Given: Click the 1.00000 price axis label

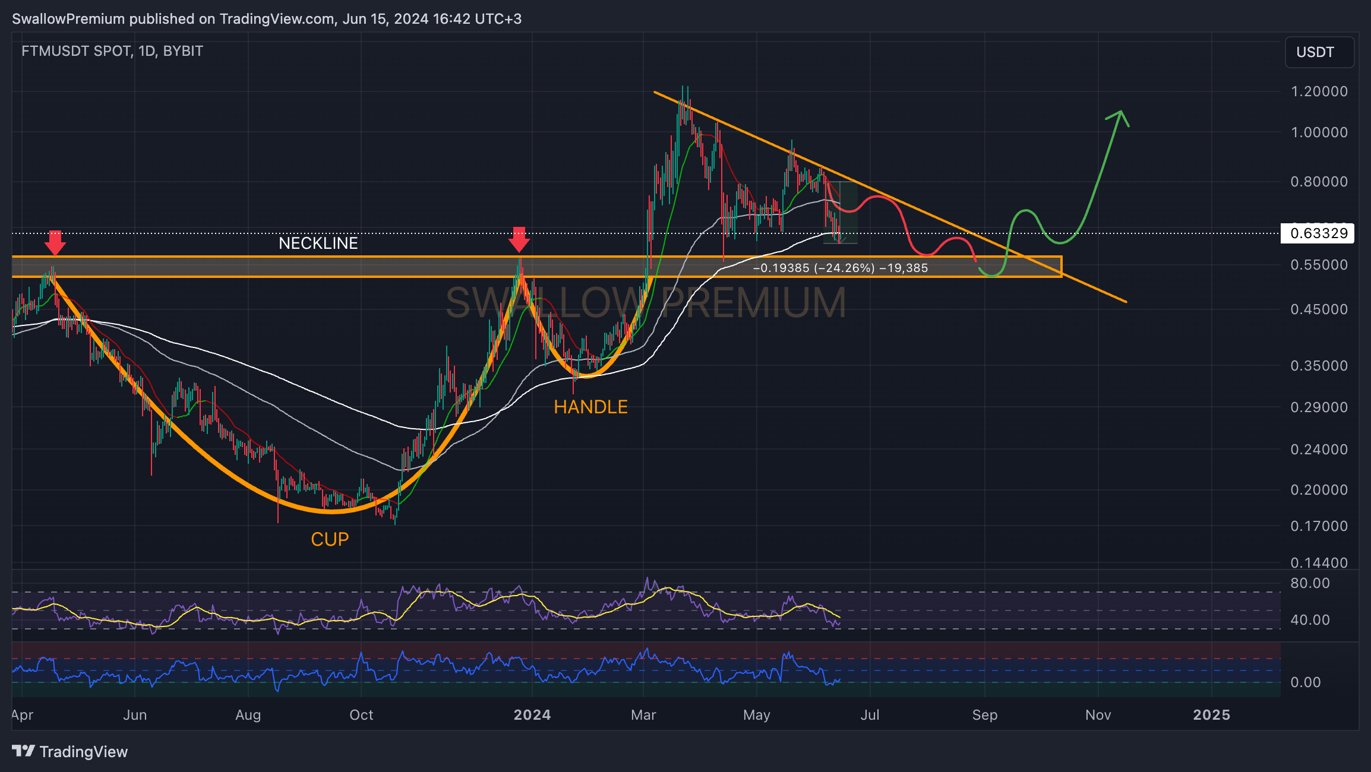Looking at the screenshot, I should 1319,132.
